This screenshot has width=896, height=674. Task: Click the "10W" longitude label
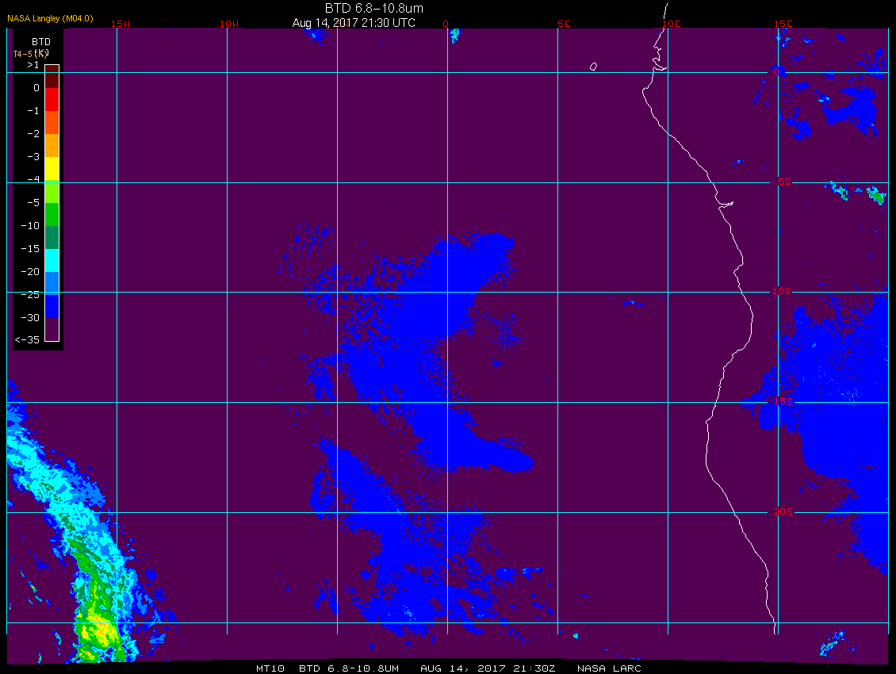point(229,24)
